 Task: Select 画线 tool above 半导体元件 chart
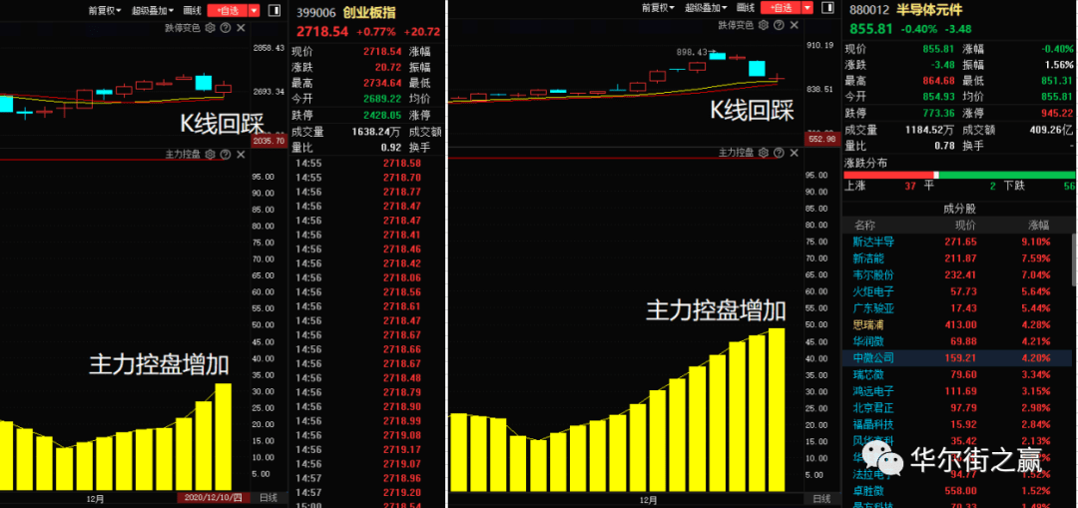[746, 8]
